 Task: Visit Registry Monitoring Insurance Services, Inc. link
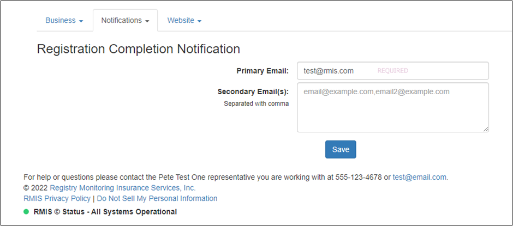click(123, 188)
